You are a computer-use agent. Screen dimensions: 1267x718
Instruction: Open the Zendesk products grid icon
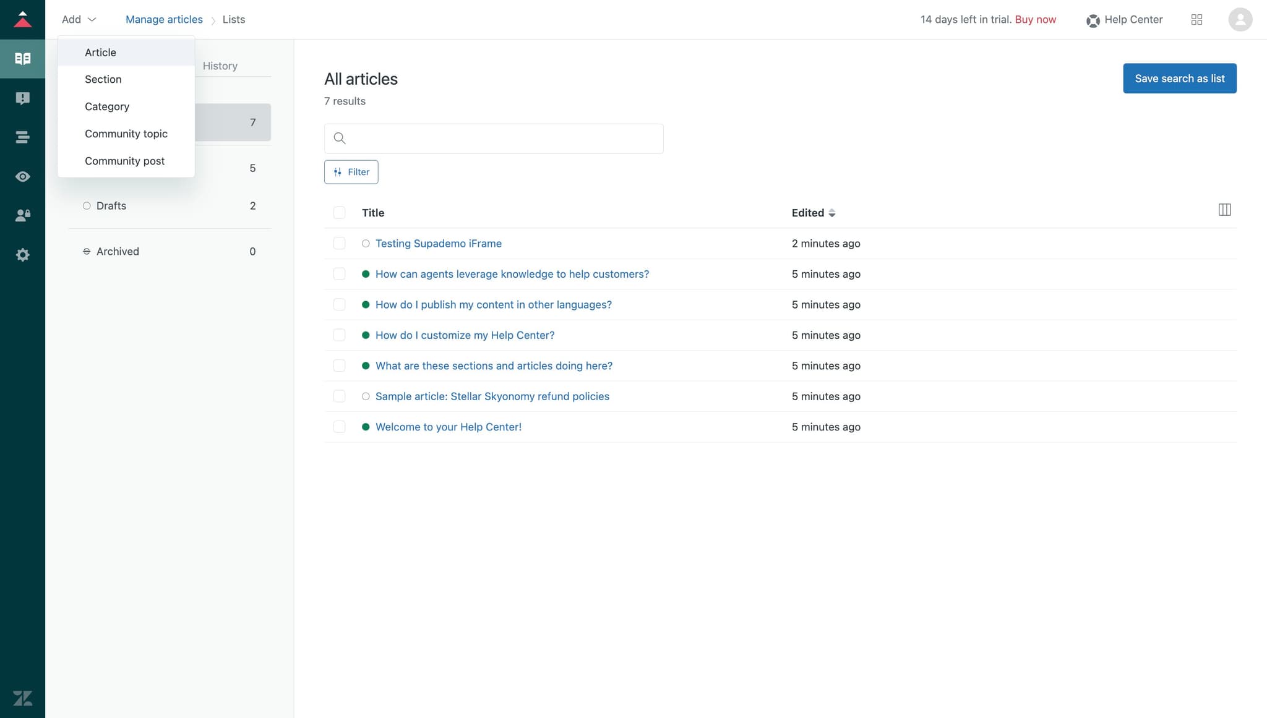[1196, 20]
